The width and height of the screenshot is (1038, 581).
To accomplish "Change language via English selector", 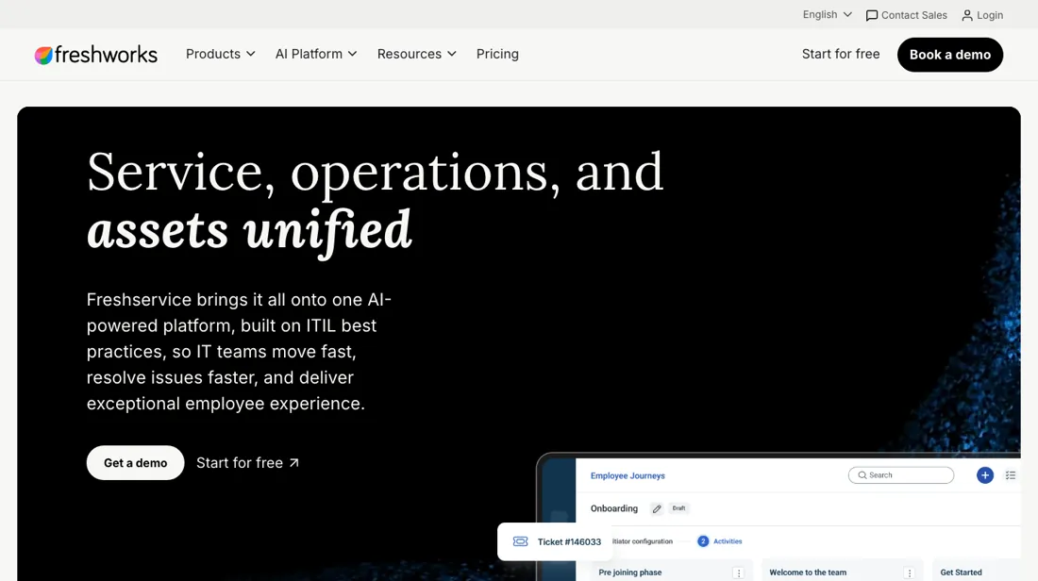I will point(827,14).
